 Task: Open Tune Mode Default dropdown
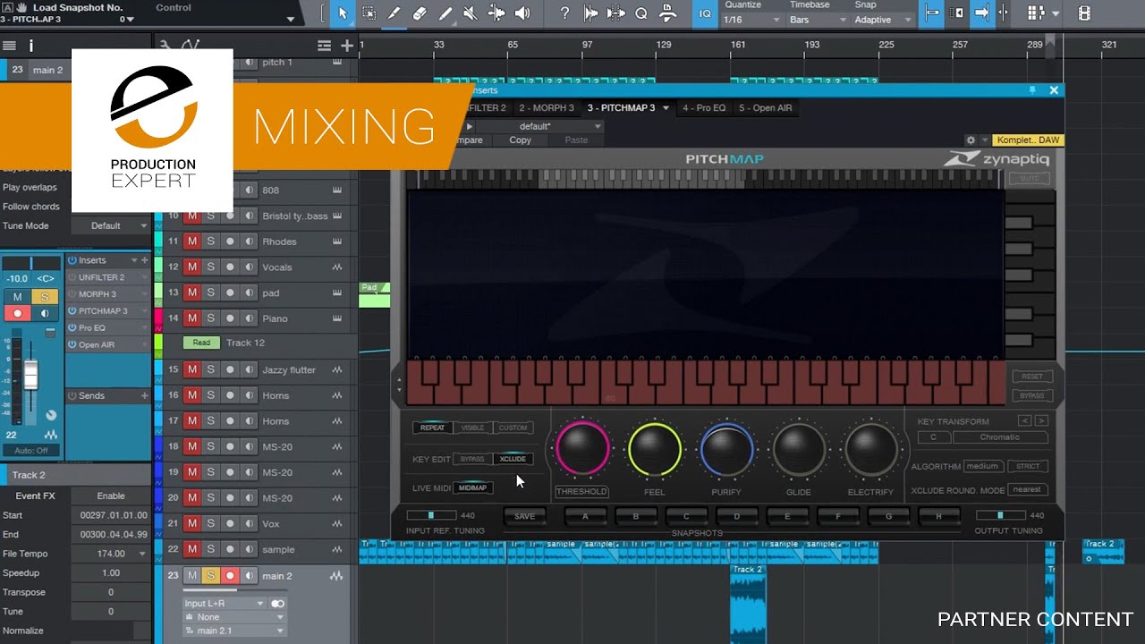tap(111, 225)
